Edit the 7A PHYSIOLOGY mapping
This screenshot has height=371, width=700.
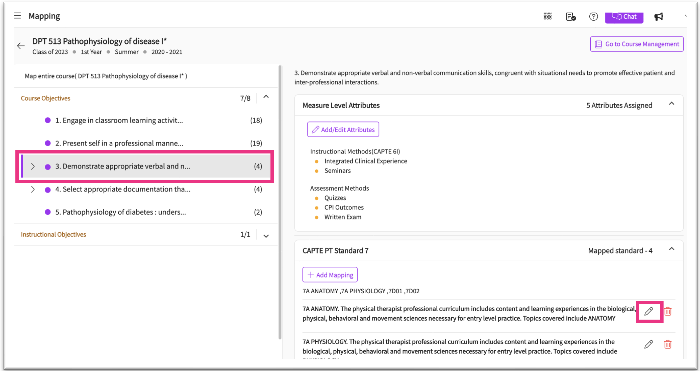pos(649,344)
